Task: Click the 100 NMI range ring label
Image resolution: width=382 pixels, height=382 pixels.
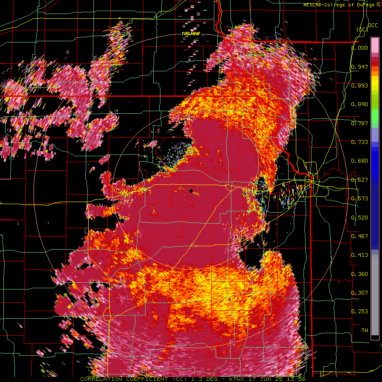Action: [191, 34]
